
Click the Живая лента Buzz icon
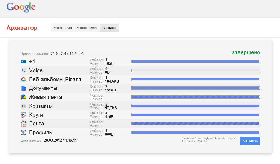pyautogui.click(x=23, y=97)
